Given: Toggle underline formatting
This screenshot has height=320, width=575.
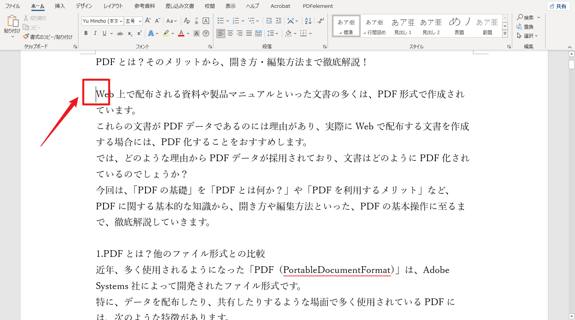Looking at the screenshot, I should pos(104,33).
